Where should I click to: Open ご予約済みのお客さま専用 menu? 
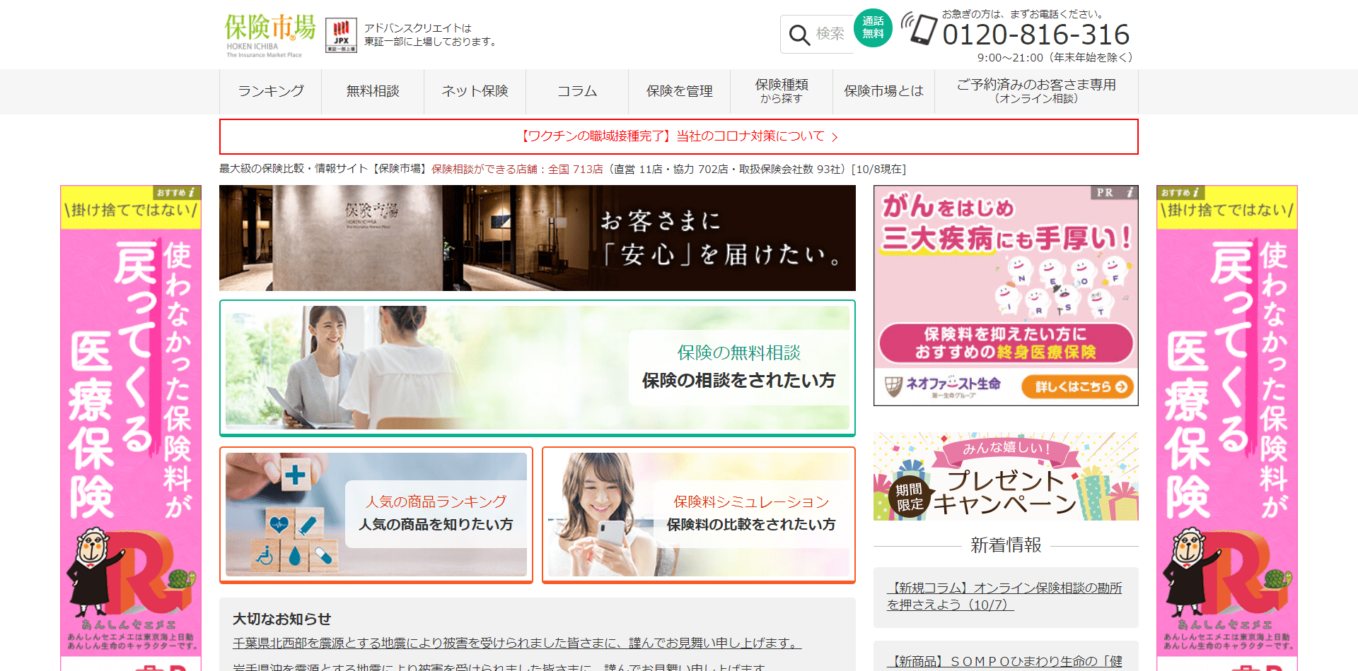point(1036,91)
